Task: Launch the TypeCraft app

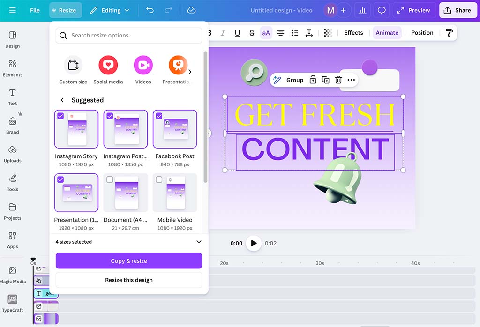Action: pos(12,305)
